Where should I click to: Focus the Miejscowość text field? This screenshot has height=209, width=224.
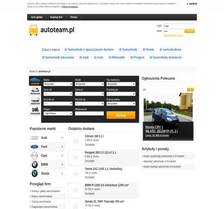(90, 113)
